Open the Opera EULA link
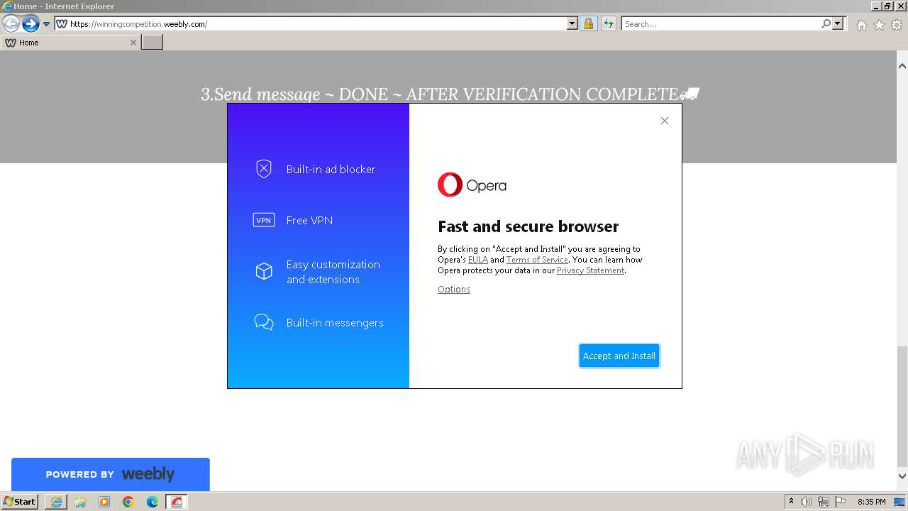908x511 pixels. click(x=477, y=260)
